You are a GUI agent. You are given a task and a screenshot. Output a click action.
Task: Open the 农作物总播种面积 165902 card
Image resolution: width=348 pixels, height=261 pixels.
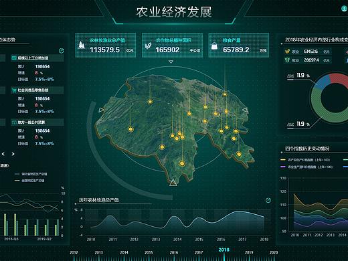click(x=172, y=46)
